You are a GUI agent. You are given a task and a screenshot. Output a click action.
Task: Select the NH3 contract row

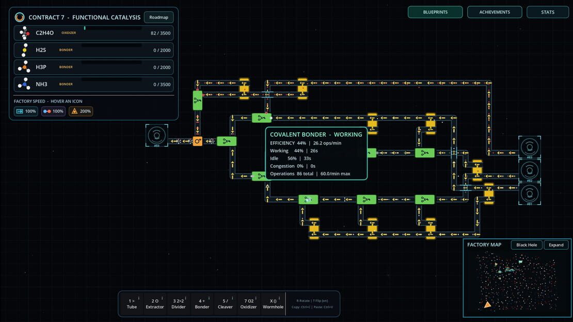point(93,84)
